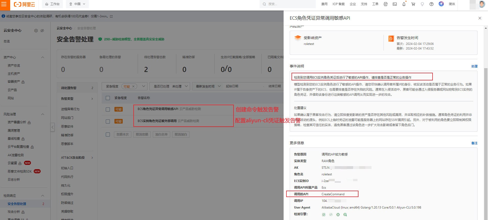Click the 取消加白 button
The image size is (488, 220).
pyautogui.click(x=181, y=135)
